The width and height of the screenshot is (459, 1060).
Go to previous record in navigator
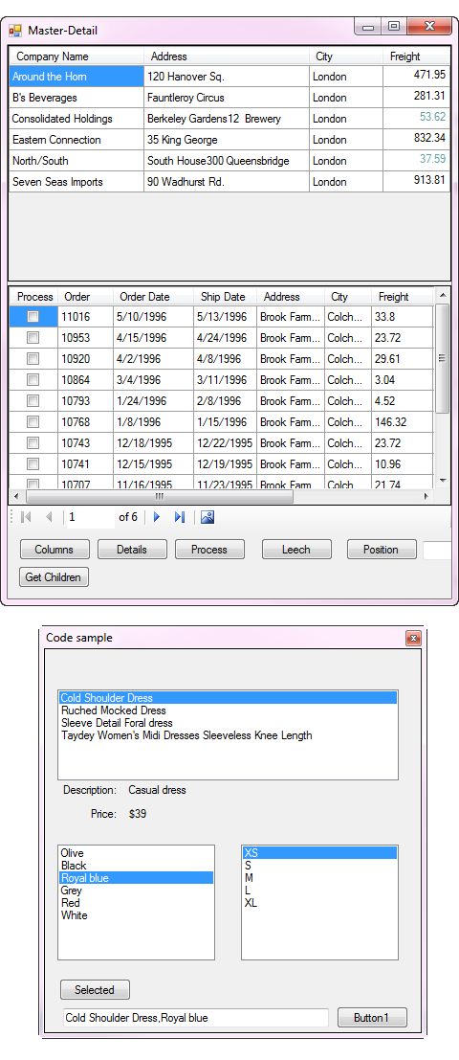pos(49,517)
